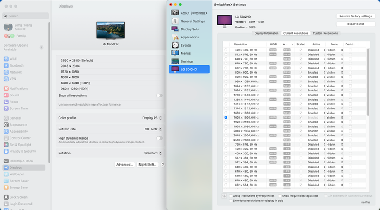380x210 pixels.
Task: Open Sound settings icon
Action: pyautogui.click(x=6, y=95)
